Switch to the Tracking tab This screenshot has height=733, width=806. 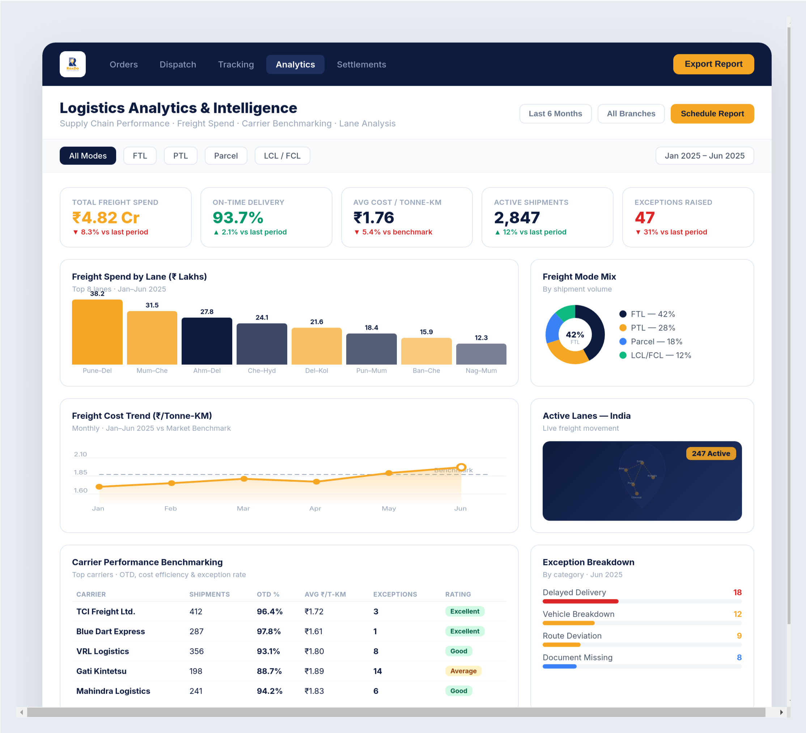pos(236,64)
